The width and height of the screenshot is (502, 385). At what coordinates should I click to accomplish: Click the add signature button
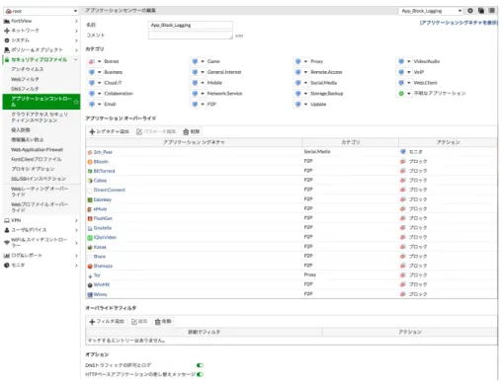click(110, 131)
